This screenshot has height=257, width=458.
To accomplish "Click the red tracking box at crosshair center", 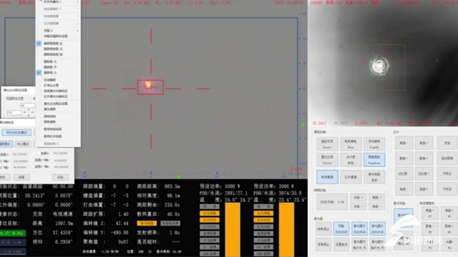I will (x=151, y=87).
